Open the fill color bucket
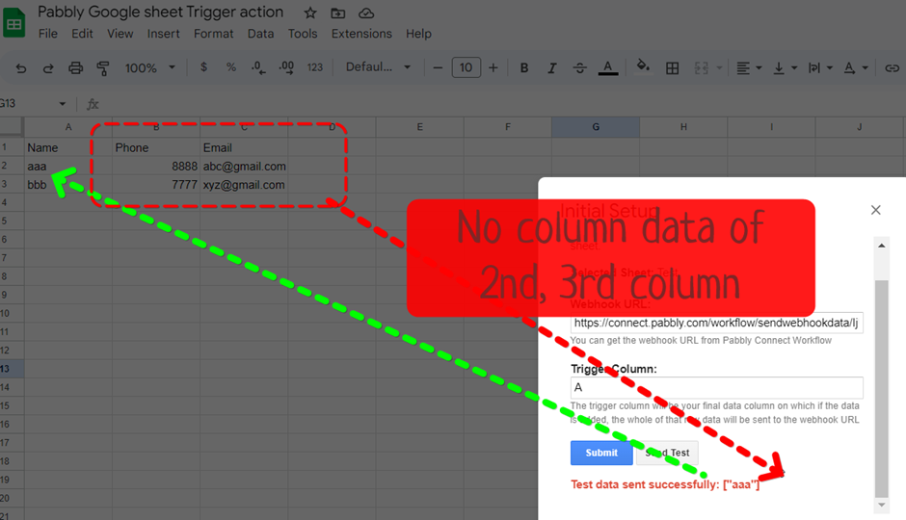906x520 pixels. click(643, 66)
